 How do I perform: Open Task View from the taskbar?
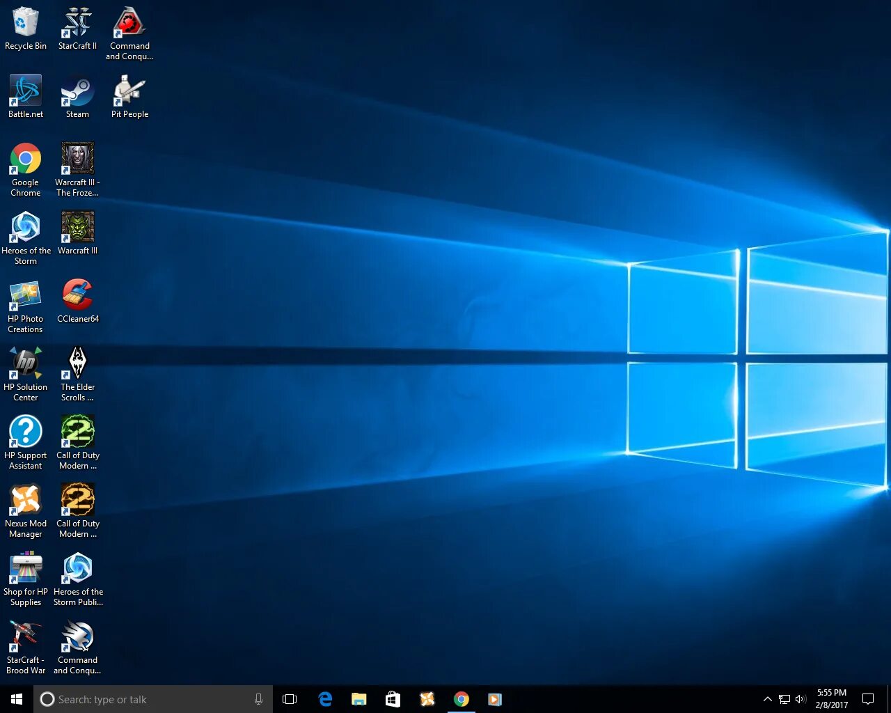click(290, 699)
